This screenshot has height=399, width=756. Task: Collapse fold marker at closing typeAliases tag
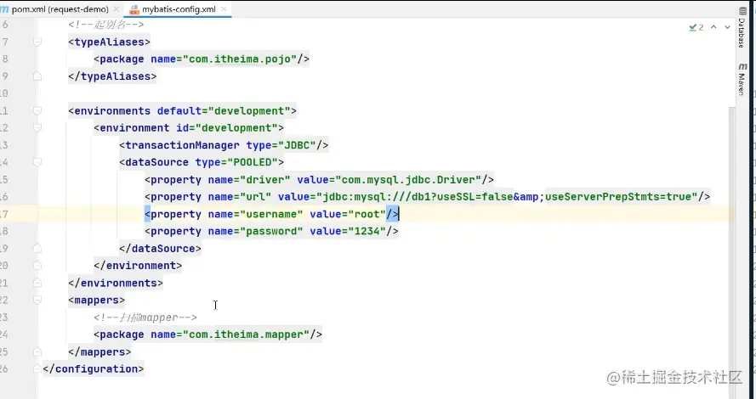(37, 76)
